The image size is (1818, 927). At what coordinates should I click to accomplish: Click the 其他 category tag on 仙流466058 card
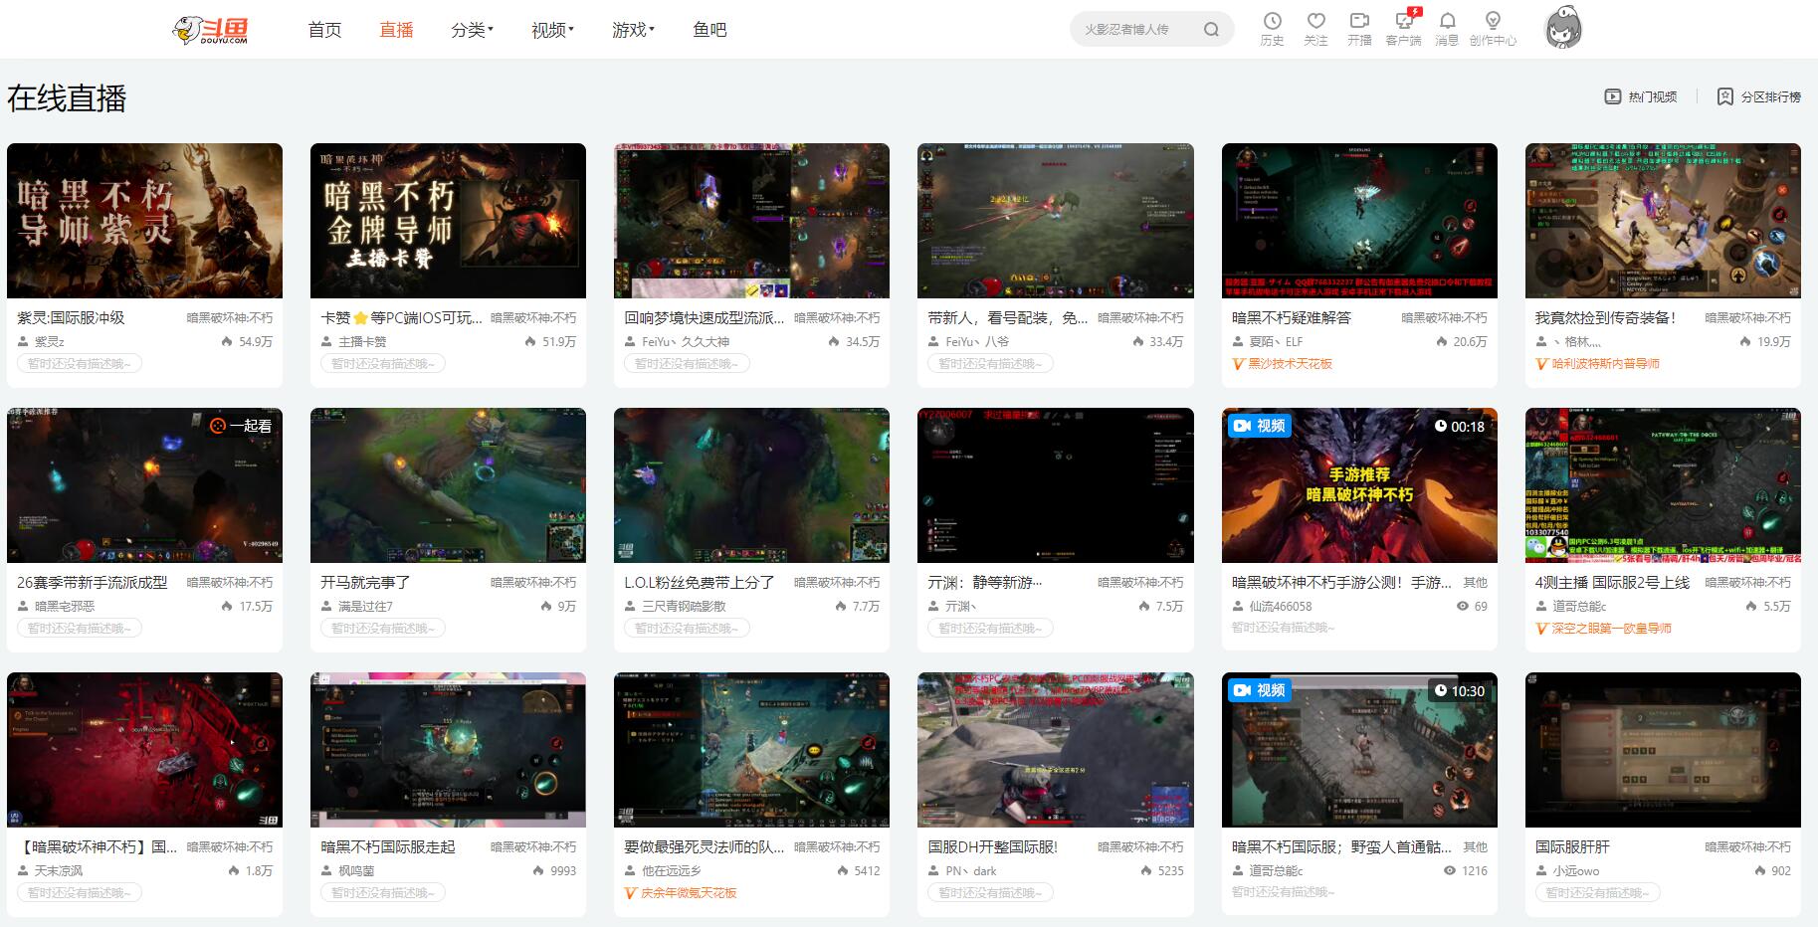tap(1476, 582)
